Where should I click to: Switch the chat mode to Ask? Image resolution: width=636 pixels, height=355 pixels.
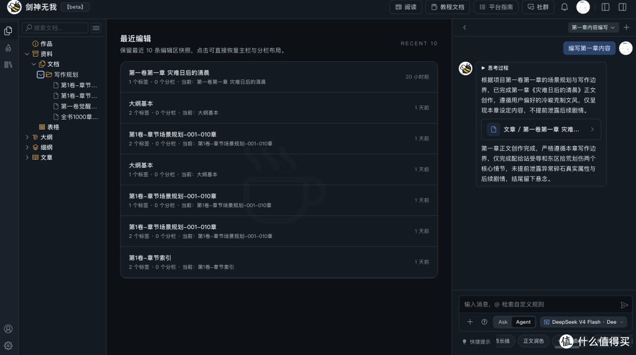(503, 321)
